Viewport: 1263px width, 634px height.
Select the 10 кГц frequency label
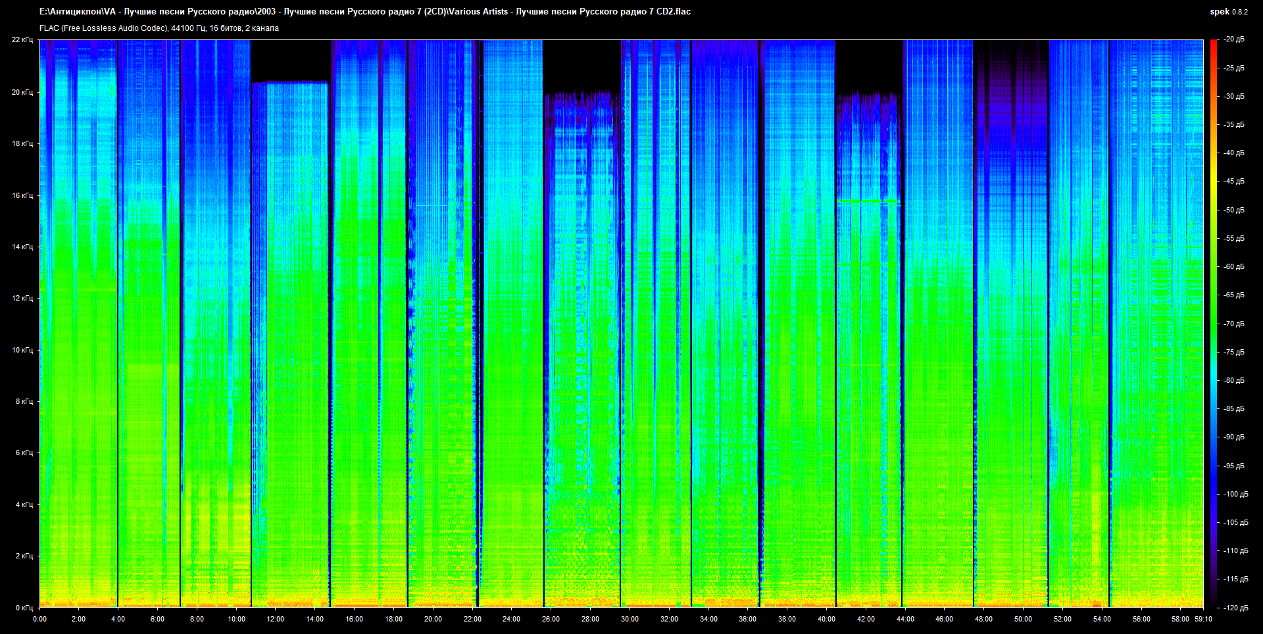22,350
